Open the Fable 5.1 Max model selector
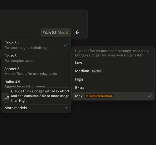156x145 pixels. [x=56, y=32]
